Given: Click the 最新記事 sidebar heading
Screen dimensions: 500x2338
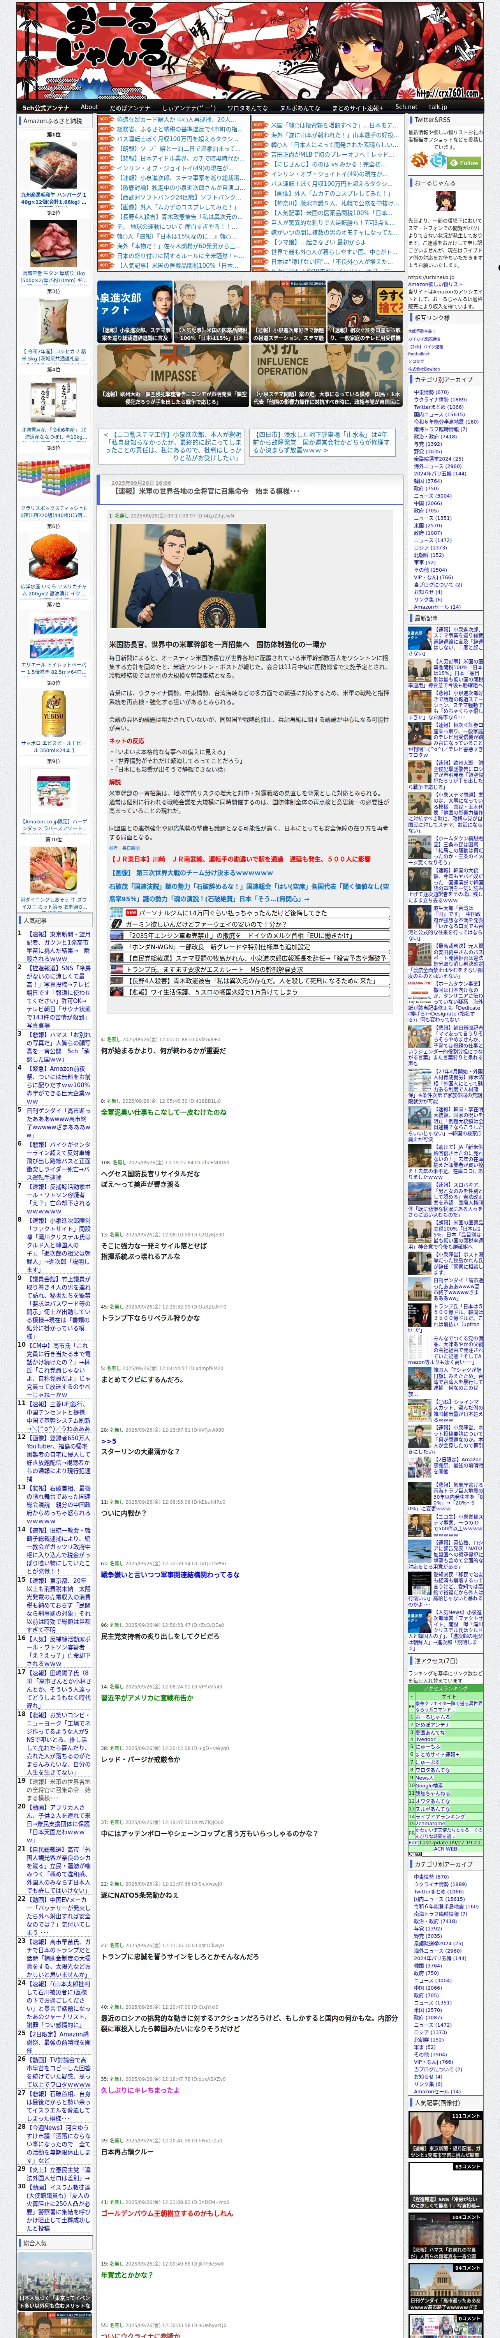Looking at the screenshot, I should [x=426, y=618].
